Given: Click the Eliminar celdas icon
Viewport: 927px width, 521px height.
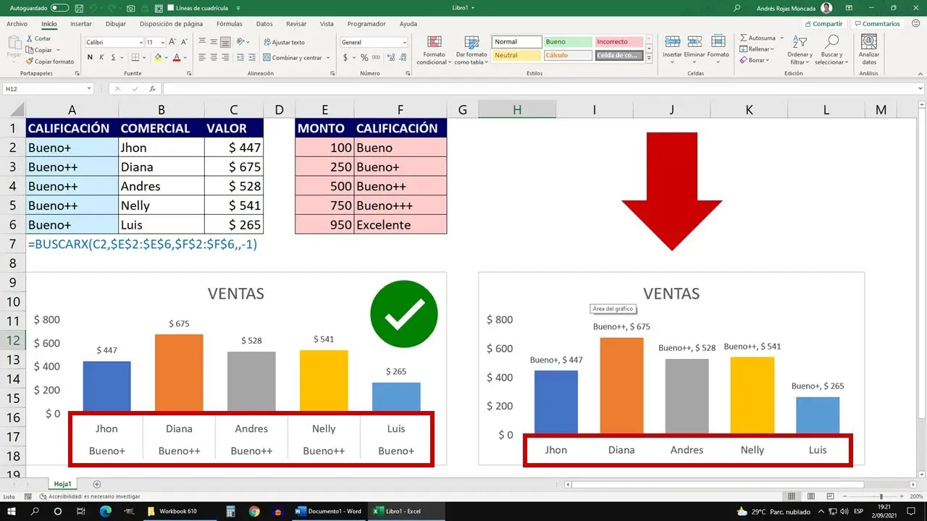Looking at the screenshot, I should point(694,46).
